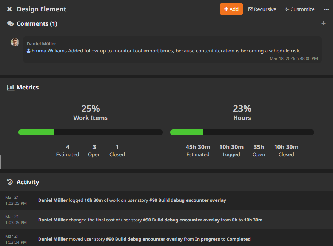333x246 pixels.
Task: Open the three-dot more options menu
Action: pyautogui.click(x=326, y=9)
